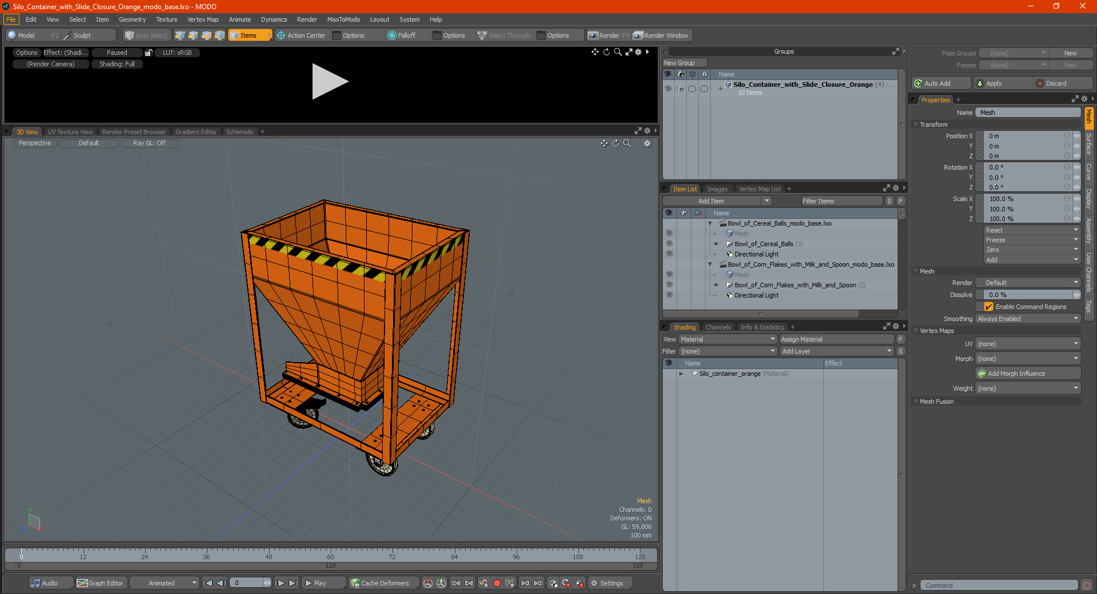The width and height of the screenshot is (1097, 594).
Task: Toggle visibility of Bowl_of_Cereal_Balls item
Action: 669,244
